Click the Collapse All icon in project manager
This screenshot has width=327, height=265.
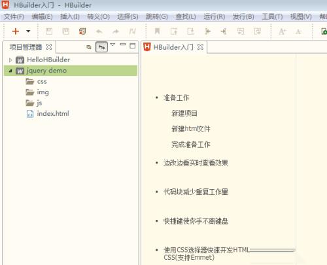[89, 47]
